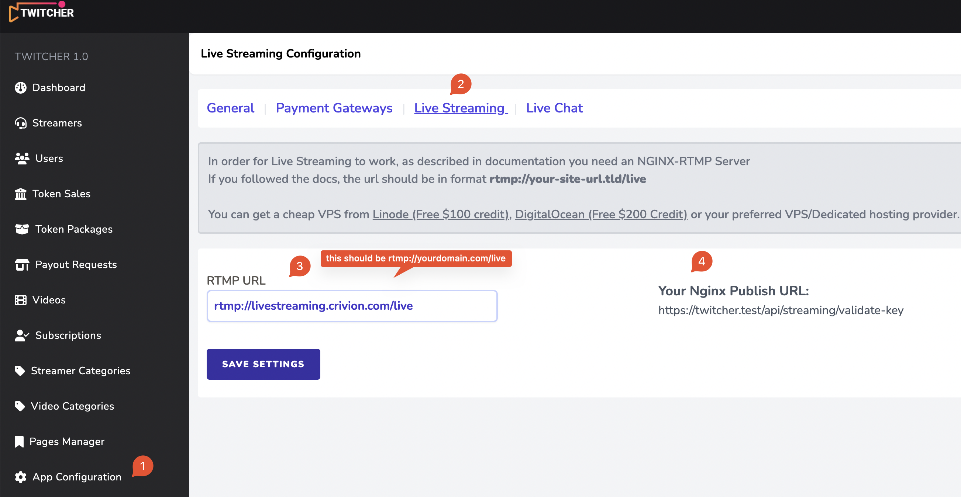Click the Users group icon
The width and height of the screenshot is (961, 497).
point(22,158)
